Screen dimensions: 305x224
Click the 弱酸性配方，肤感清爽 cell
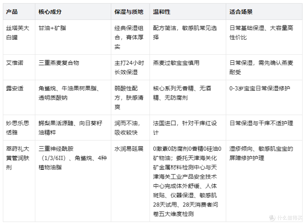(130, 97)
